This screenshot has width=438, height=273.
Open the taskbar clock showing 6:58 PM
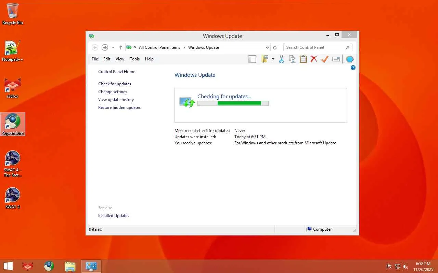click(x=423, y=267)
